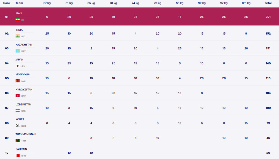Screen dimensions: 279x159
Task: Open the KAZAKHSTAN team name link
Action: click(x=24, y=45)
